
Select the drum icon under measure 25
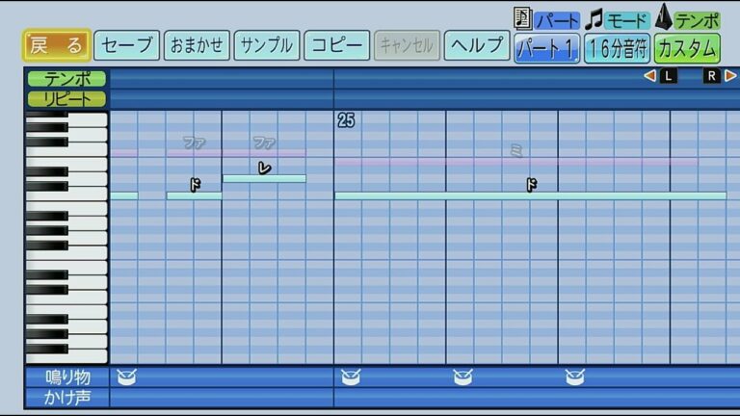(350, 377)
